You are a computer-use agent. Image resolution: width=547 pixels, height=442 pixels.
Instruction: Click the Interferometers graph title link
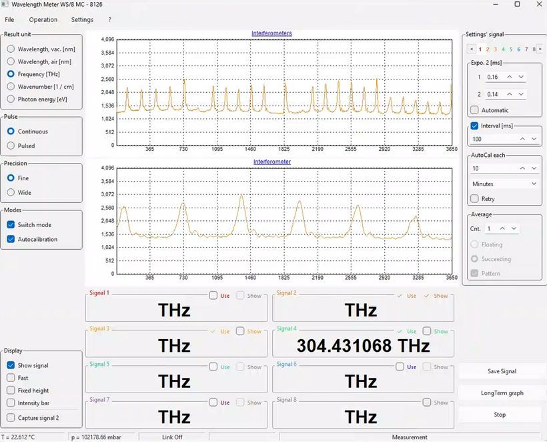pos(271,33)
